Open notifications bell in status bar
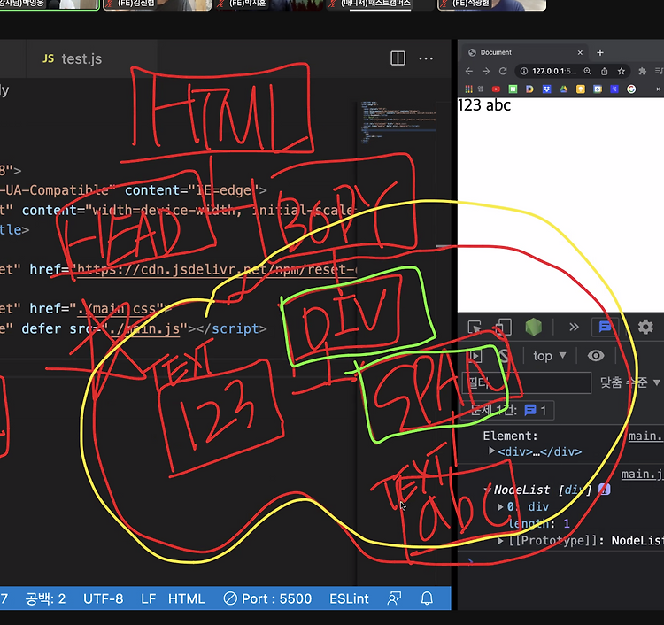 [427, 598]
